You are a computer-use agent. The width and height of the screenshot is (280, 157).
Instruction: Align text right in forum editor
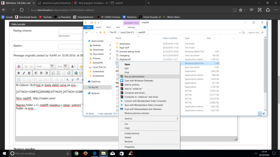click(x=46, y=73)
